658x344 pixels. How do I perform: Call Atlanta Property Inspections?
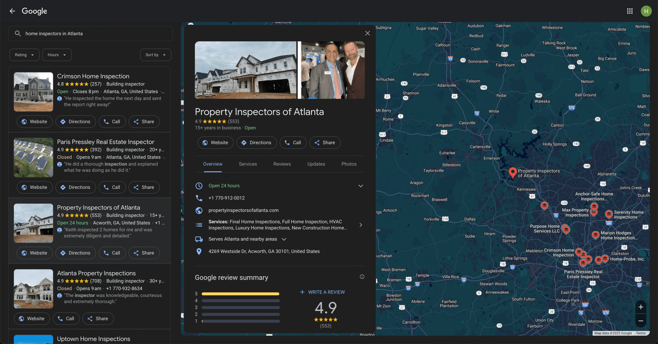tap(66, 319)
